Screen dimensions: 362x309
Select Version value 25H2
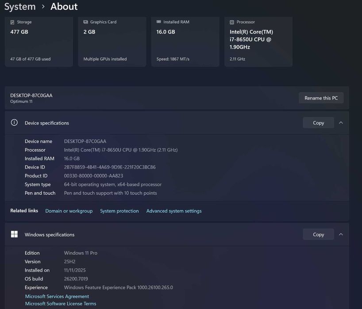[x=69, y=262]
